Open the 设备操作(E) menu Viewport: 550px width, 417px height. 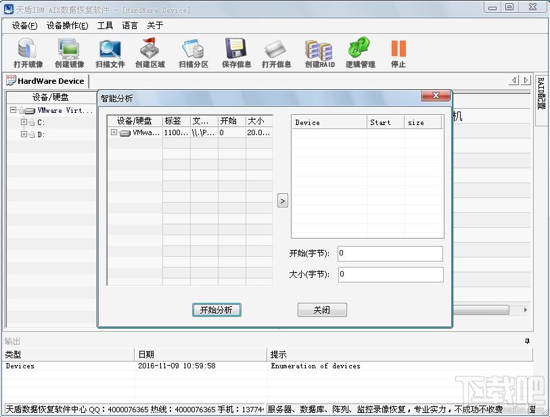[68, 26]
